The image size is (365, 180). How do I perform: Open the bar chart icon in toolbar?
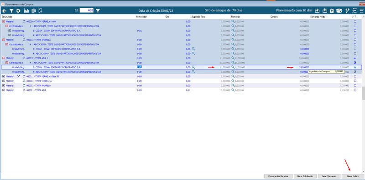(26, 10)
